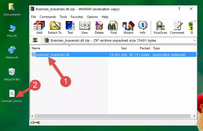203x131 pixels.
Task: Click the 36,701 bytes packed value
Action: (139, 55)
